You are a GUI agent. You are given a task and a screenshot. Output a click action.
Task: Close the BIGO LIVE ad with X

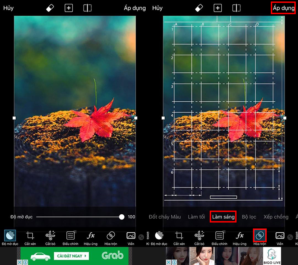pos(169,262)
